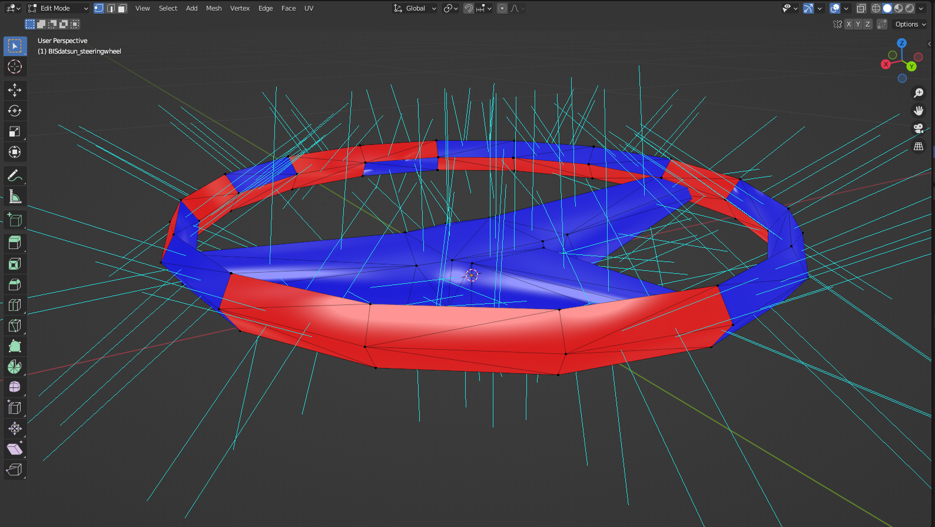
Task: Open the Mesh menu
Action: click(x=214, y=8)
